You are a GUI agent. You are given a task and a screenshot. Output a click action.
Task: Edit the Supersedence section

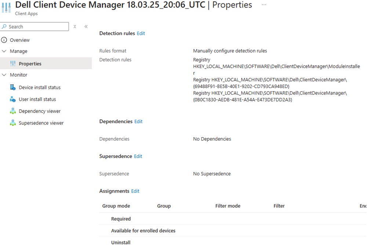pyautogui.click(x=138, y=156)
